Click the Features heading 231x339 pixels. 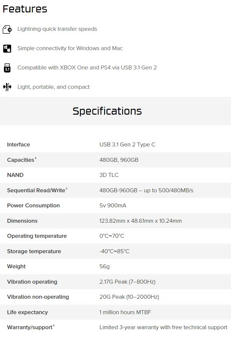pos(25,9)
